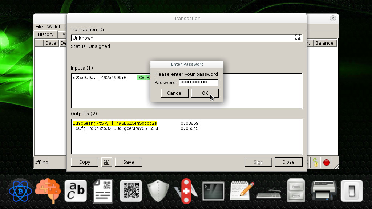372x209 pixels.
Task: Open the terminal dock icon
Action: [x=213, y=191]
